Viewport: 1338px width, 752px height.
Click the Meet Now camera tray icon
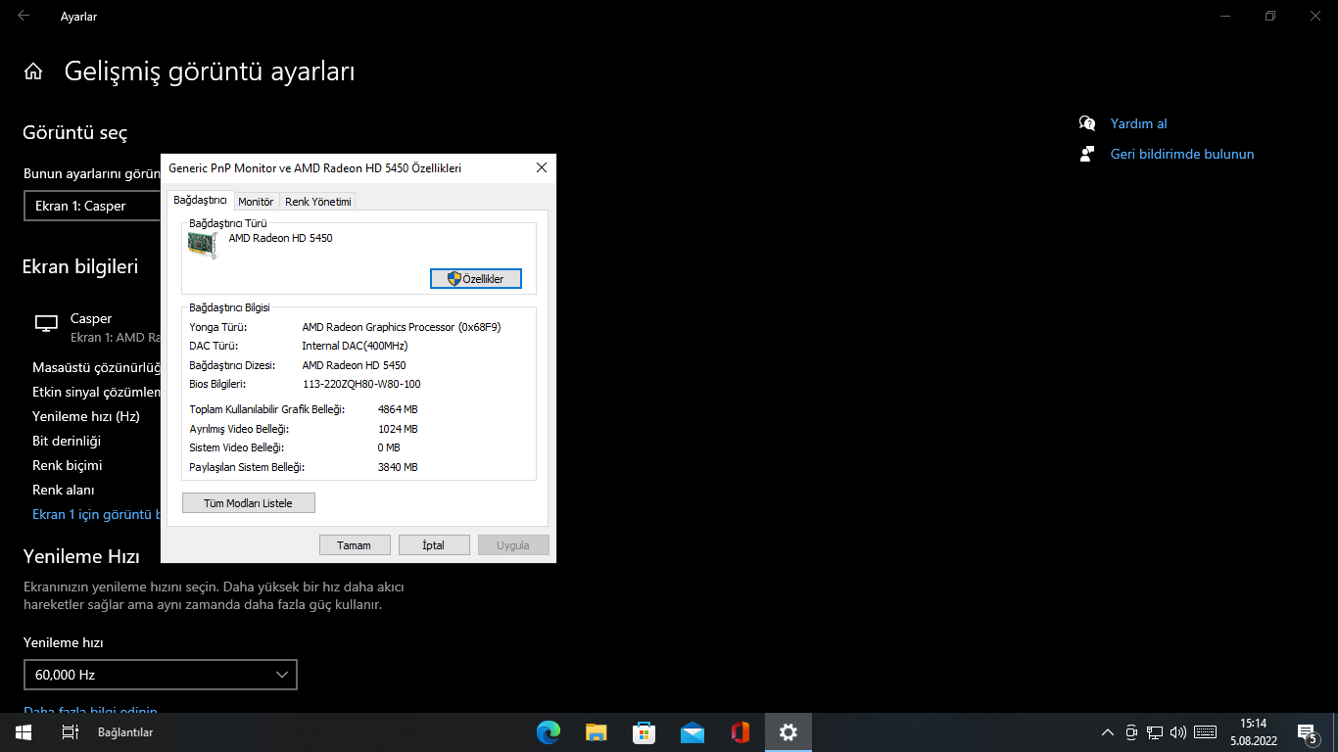pyautogui.click(x=1131, y=732)
